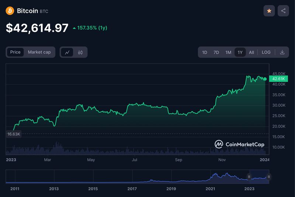
Task: Click right handle of timeline range slider
Action: (x=269, y=177)
